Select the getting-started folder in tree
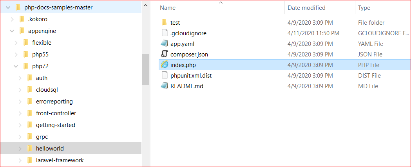Image resolution: width=411 pixels, height=167 pixels. 55,125
